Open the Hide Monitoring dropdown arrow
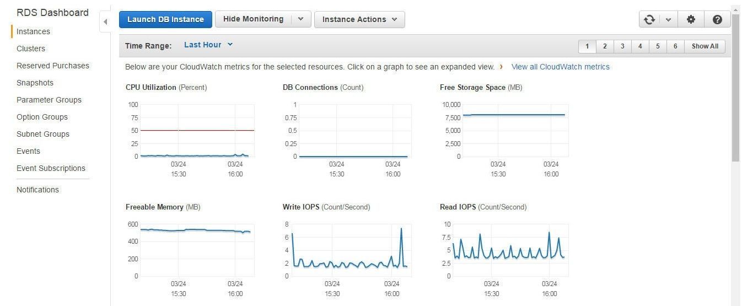 point(301,19)
